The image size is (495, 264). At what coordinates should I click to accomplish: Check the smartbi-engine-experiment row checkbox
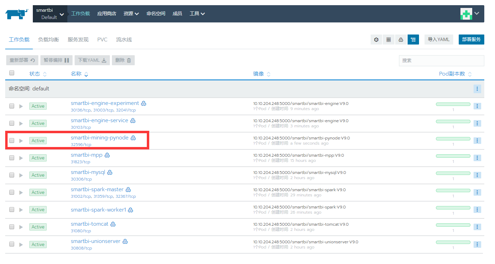[12, 106]
